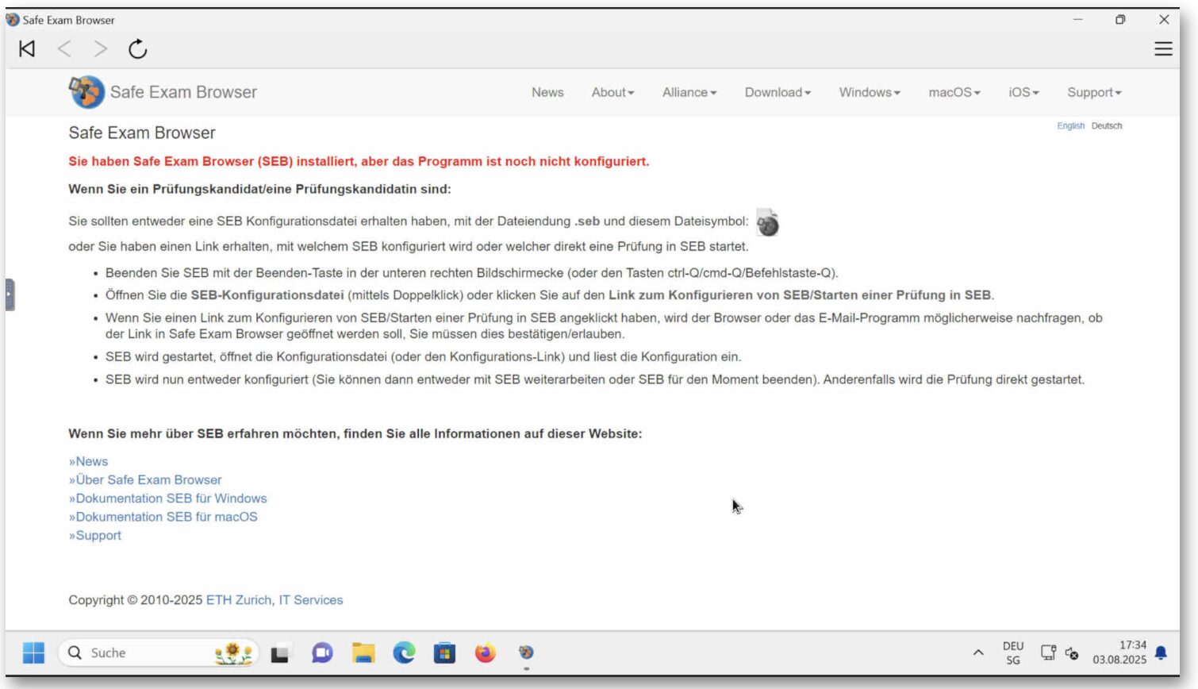Open the chat app in the taskbar
This screenshot has height=689, width=1198.
[322, 653]
